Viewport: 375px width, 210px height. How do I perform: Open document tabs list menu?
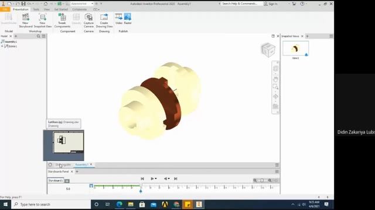point(277,164)
